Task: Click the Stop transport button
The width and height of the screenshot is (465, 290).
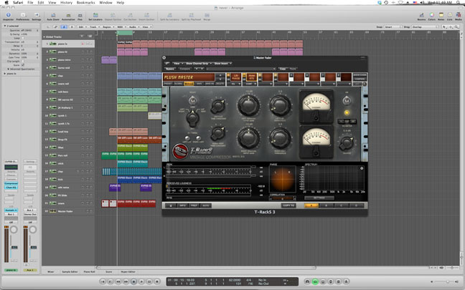Action: 133,281
